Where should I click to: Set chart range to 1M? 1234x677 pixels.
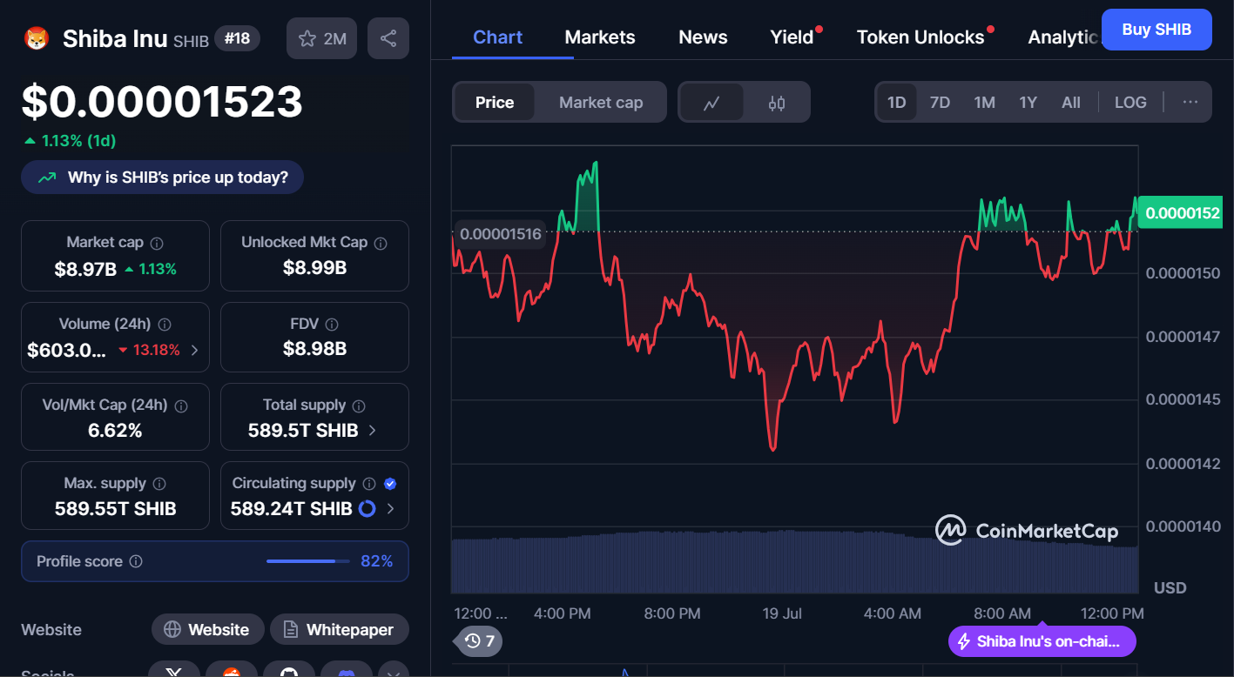(x=984, y=102)
